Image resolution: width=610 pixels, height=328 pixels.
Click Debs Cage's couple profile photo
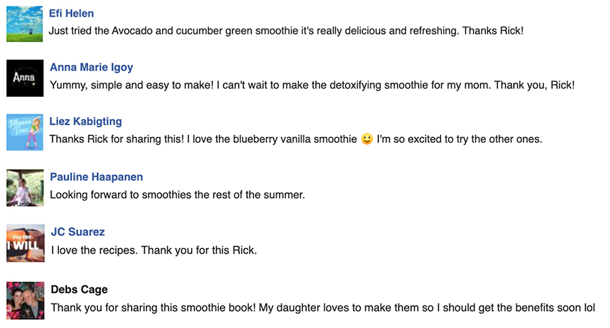click(x=25, y=301)
